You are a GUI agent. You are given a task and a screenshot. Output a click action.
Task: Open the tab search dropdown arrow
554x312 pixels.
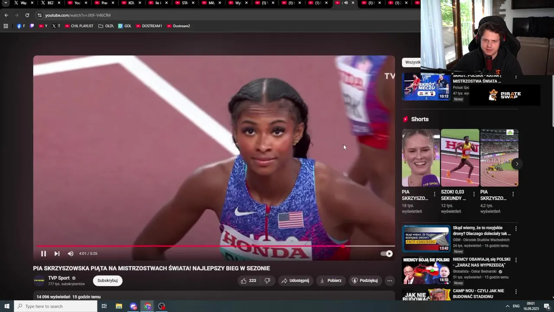6,3
